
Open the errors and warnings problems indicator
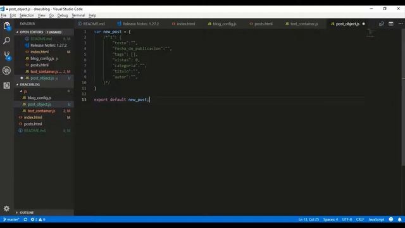38,220
